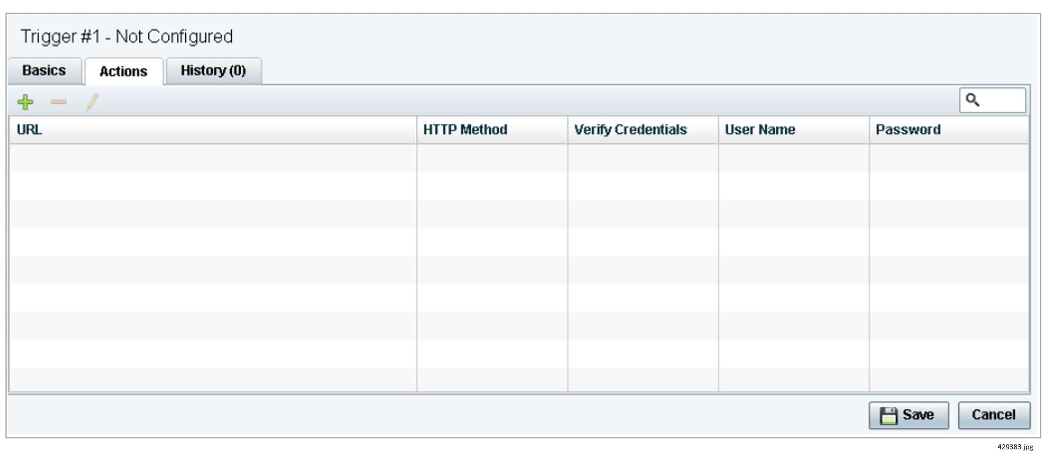Select the Actions tab
This screenshot has height=462, width=1051.
[x=124, y=71]
